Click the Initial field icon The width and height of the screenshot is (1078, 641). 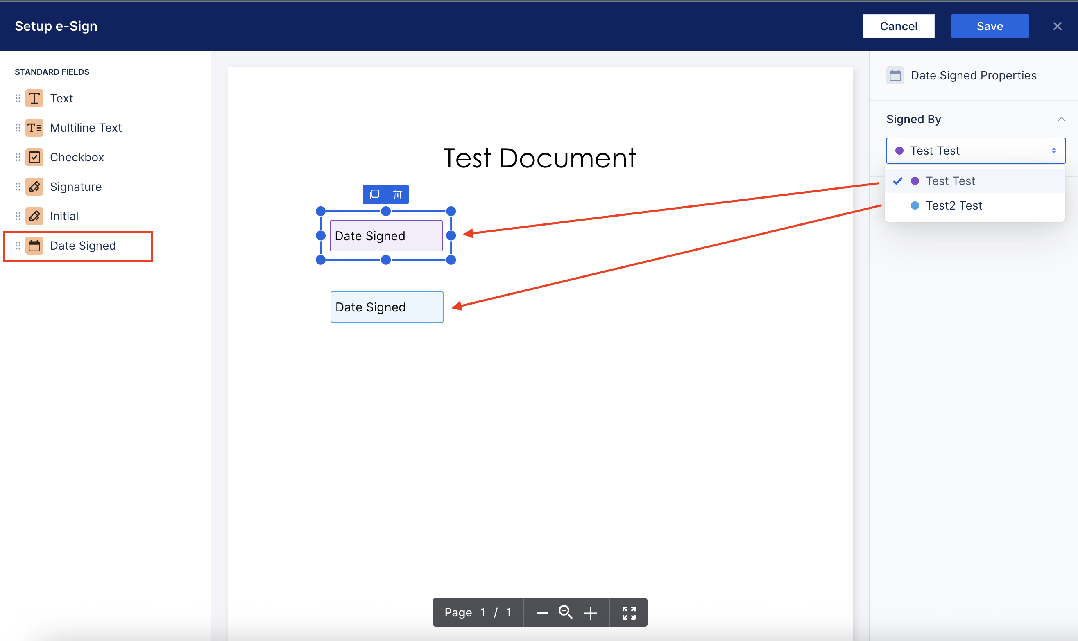click(x=34, y=216)
